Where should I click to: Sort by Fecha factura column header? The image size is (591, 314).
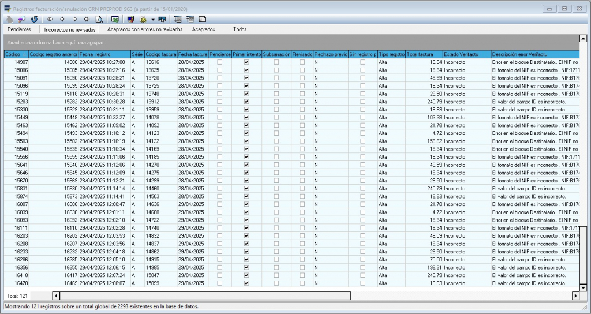tap(193, 55)
